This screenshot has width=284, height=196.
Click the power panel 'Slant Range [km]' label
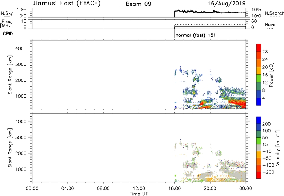click(x=10, y=75)
